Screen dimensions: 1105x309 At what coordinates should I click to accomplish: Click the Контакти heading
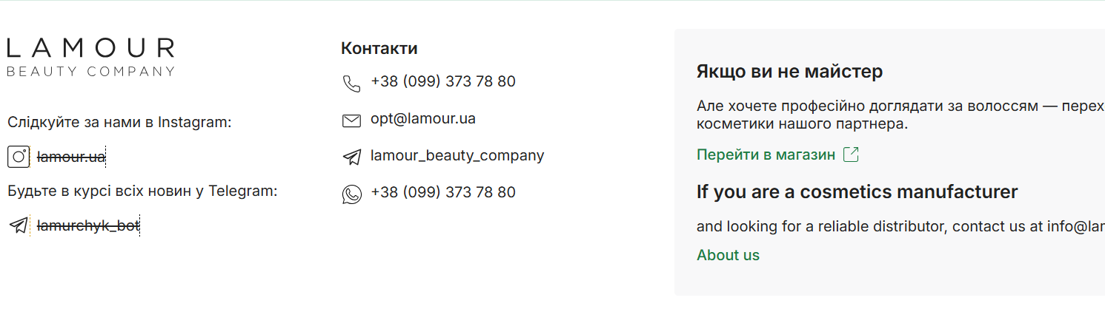coord(379,49)
